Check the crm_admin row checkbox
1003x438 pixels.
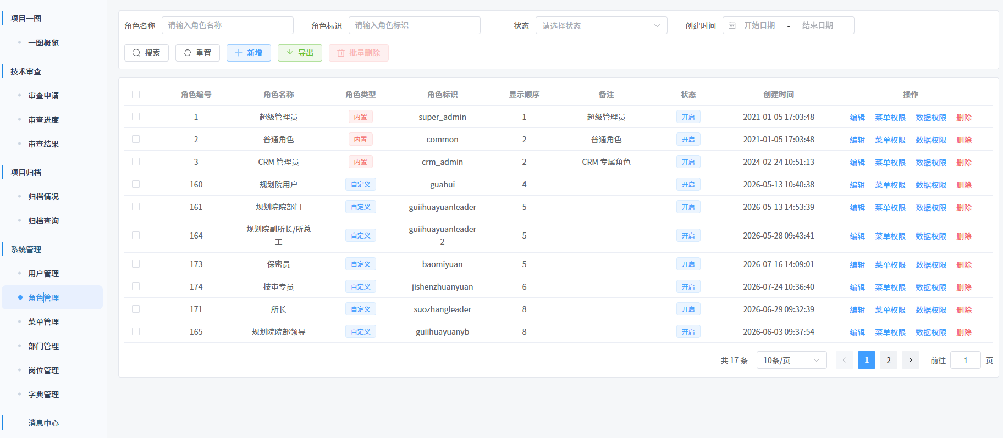point(136,162)
